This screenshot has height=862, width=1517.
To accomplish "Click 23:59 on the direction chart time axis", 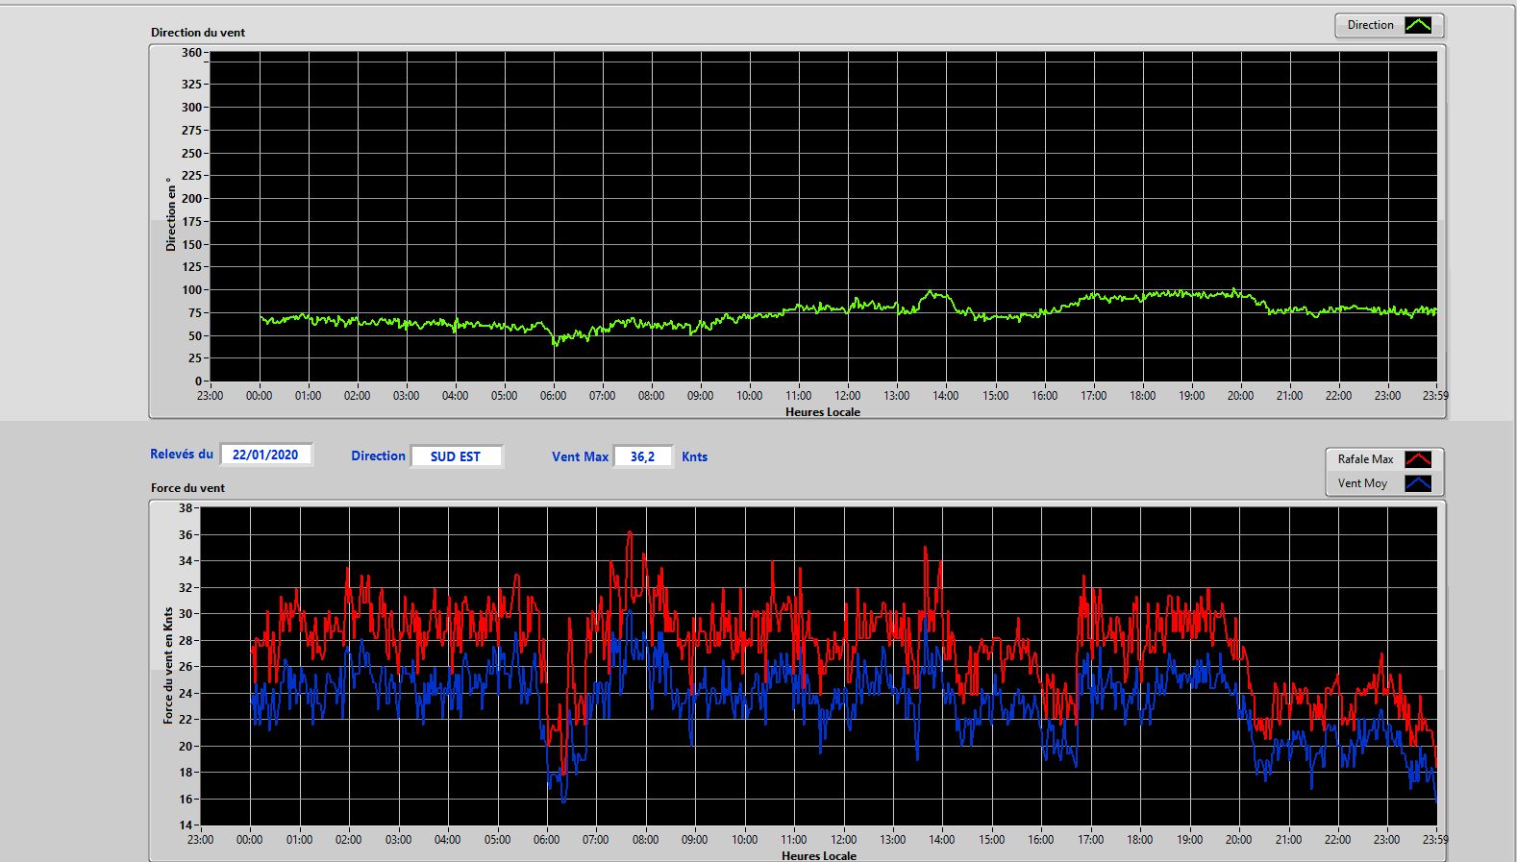I will (1435, 396).
